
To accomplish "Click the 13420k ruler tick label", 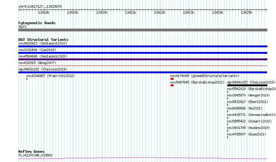I will (102, 12).
